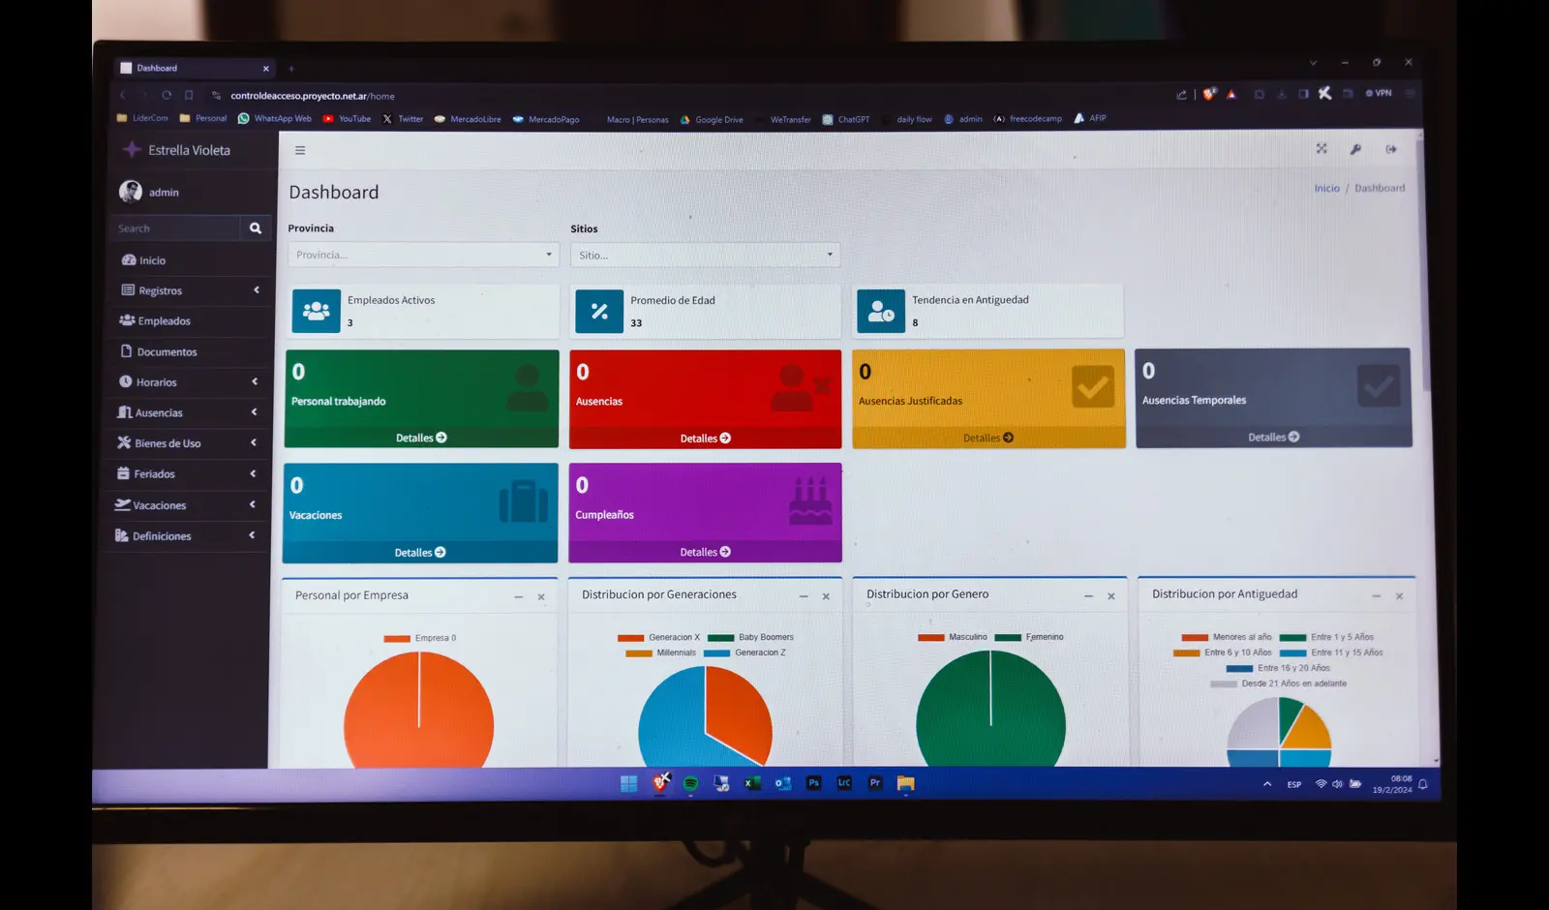The height and width of the screenshot is (910, 1549).
Task: Open Documentos in the sidebar
Action: click(x=167, y=352)
